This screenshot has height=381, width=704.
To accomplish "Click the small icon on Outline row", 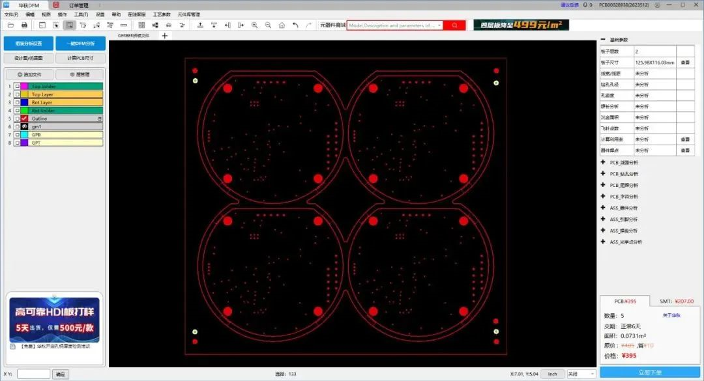I will click(100, 119).
